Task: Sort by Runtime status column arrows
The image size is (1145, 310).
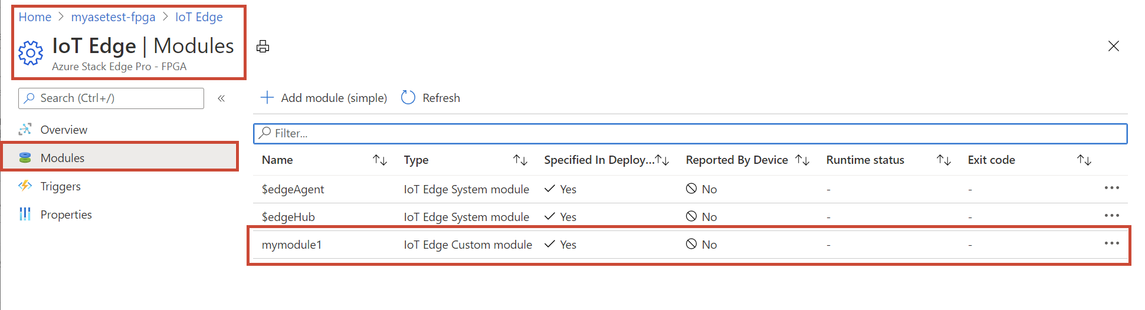Action: [x=944, y=160]
